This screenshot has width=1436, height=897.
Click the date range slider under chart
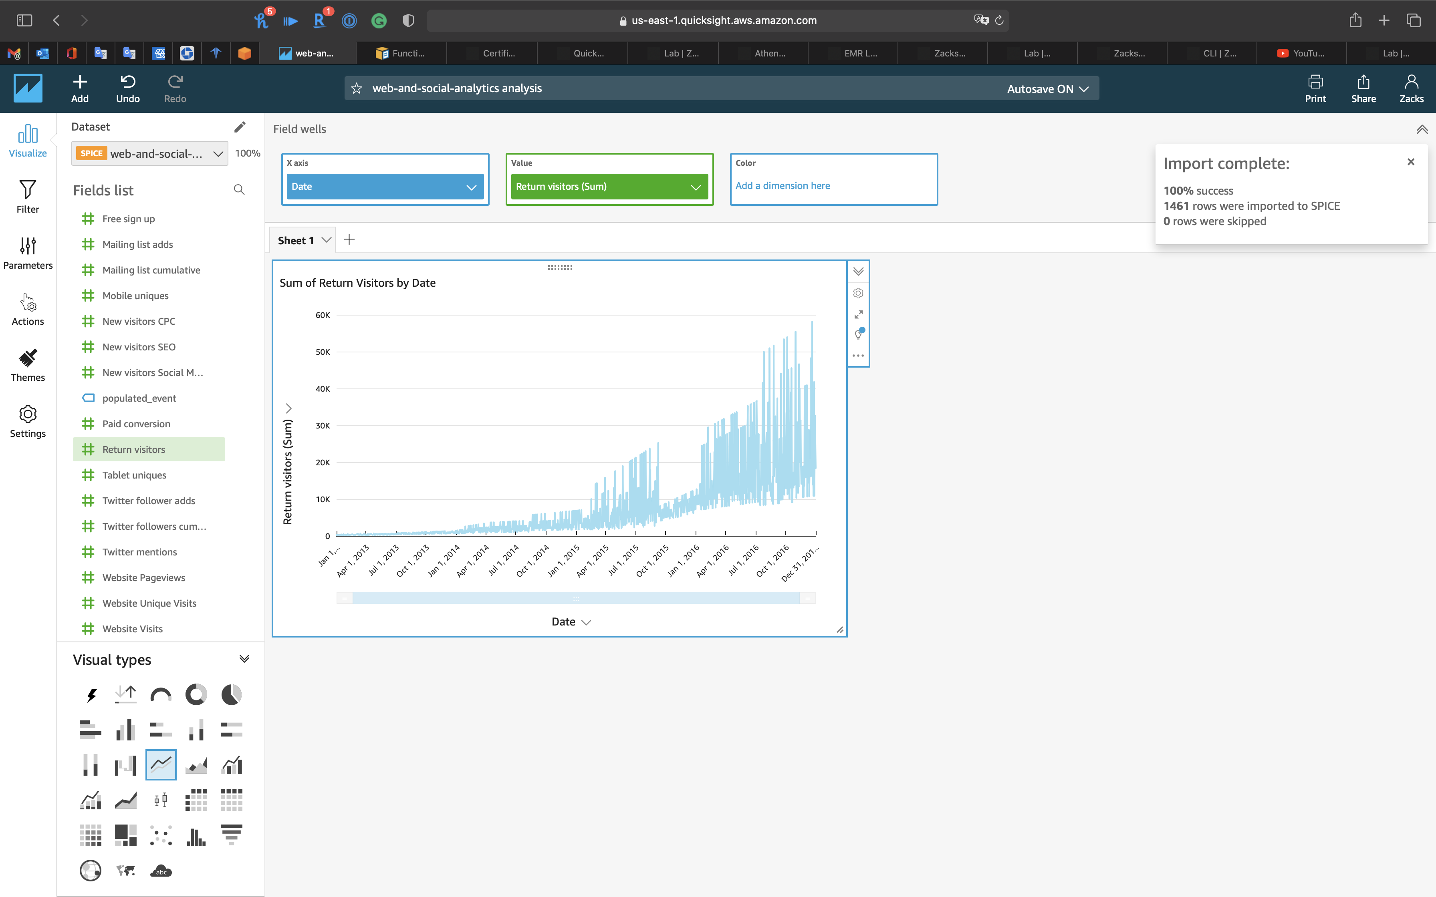pyautogui.click(x=576, y=598)
